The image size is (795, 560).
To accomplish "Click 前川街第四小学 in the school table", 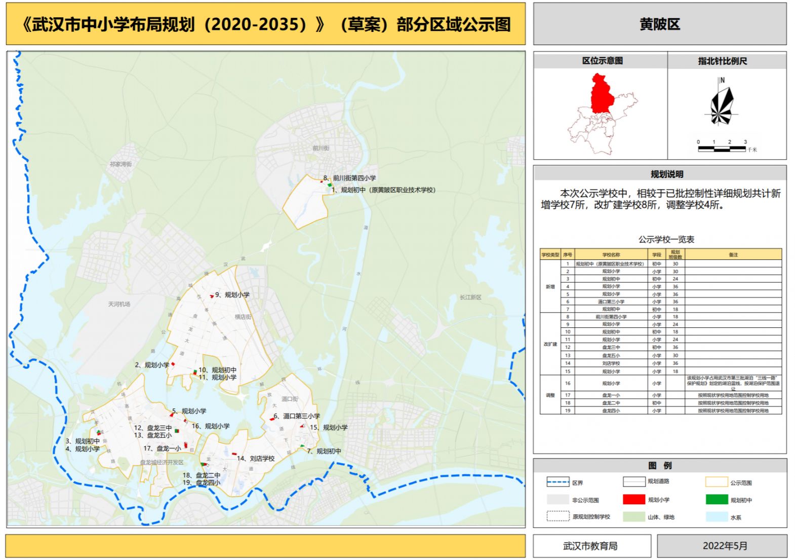I will click(611, 317).
